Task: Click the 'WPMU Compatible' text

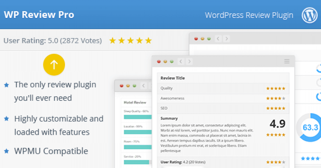Action: [51, 151]
